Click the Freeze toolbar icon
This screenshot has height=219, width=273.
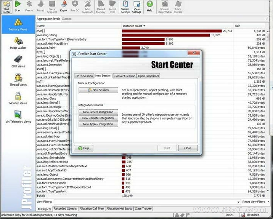pyautogui.click(x=29, y=6)
